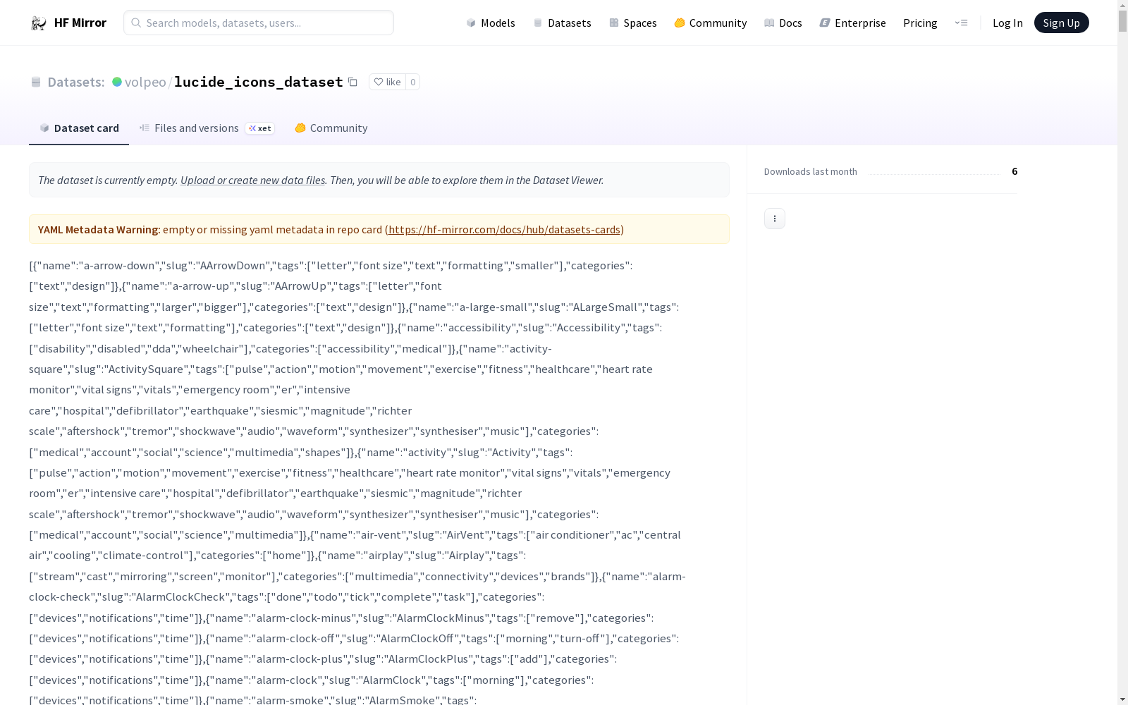Click the 'YAML Metadata Warning' text

pos(98,229)
